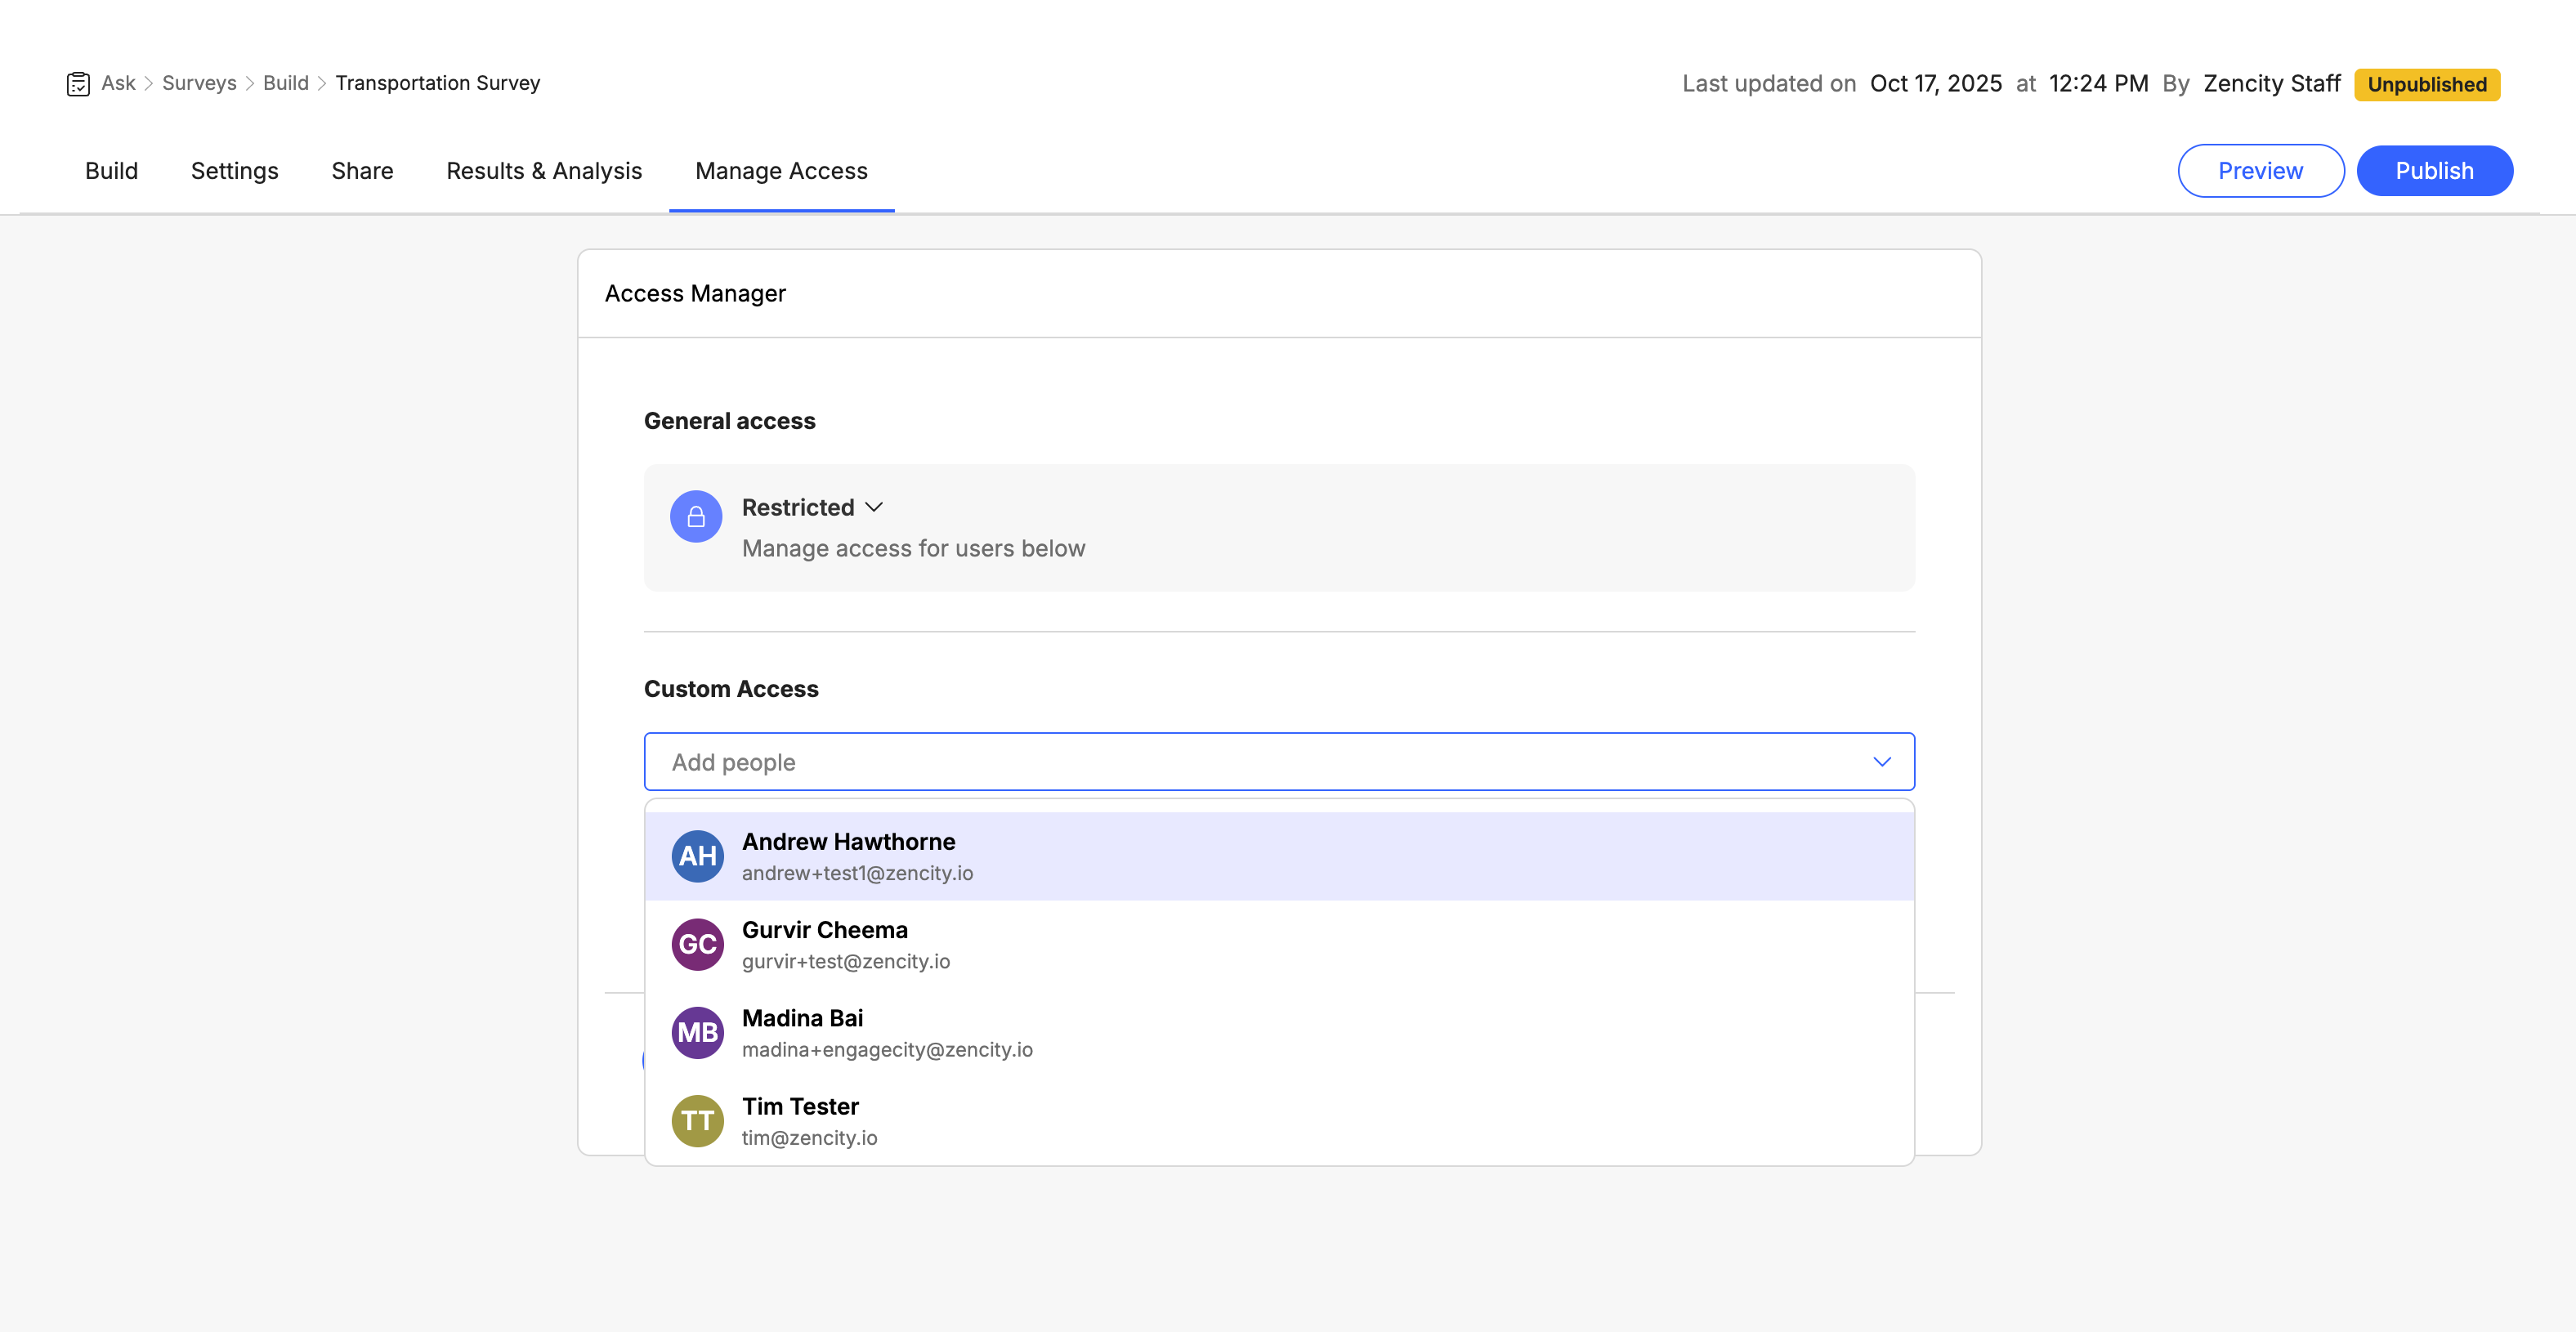The width and height of the screenshot is (2576, 1332).
Task: Open the Settings tab
Action: point(234,171)
